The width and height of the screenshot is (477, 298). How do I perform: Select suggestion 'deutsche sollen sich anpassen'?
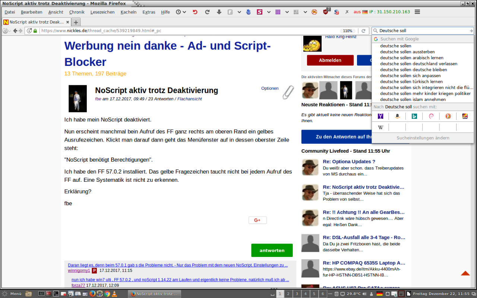(x=423, y=76)
